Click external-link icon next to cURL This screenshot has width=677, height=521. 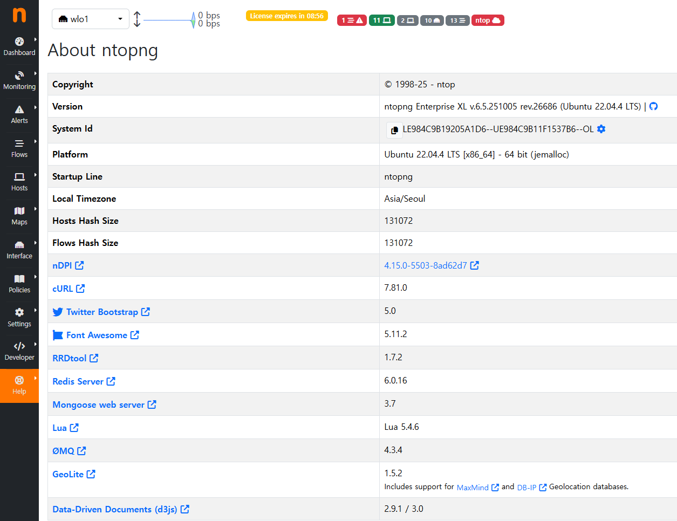[80, 289]
